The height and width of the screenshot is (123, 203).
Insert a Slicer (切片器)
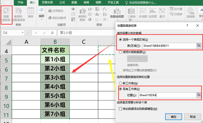click(176, 9)
